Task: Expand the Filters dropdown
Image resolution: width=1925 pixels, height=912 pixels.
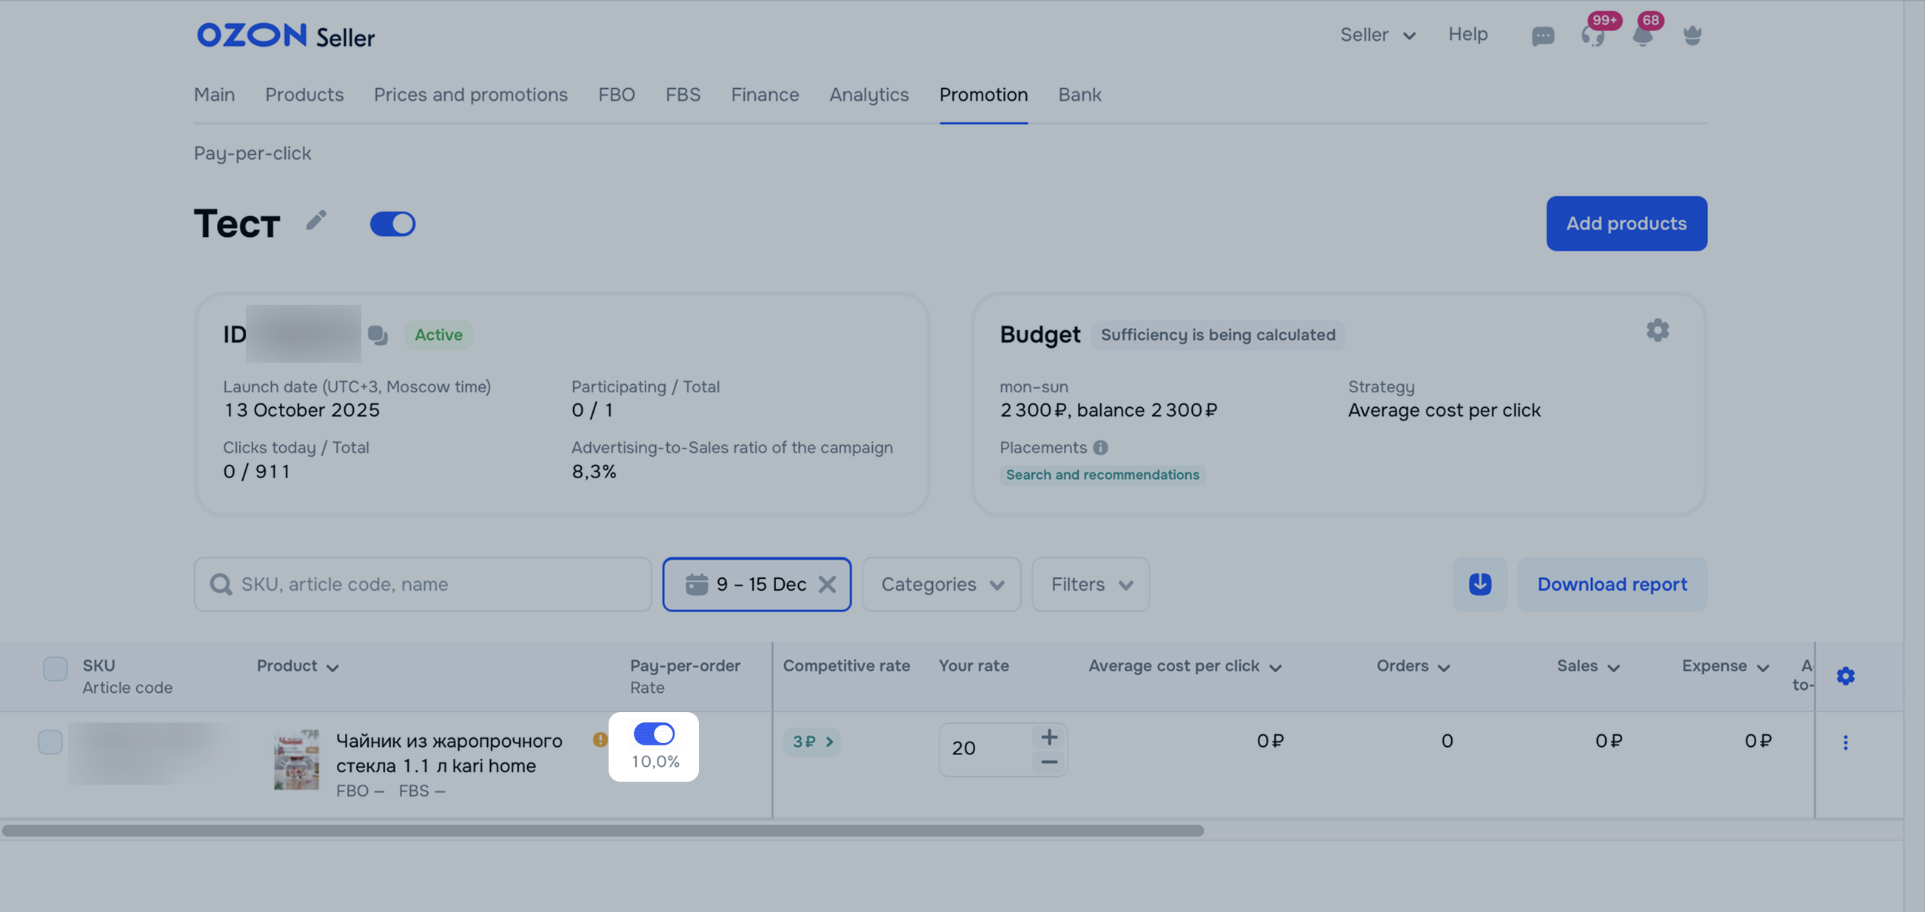Action: click(1090, 584)
